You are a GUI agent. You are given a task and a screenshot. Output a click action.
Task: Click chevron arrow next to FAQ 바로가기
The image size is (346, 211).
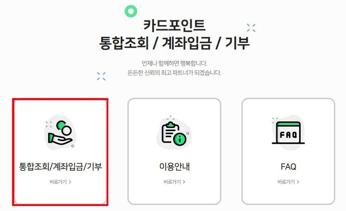pos(298,182)
